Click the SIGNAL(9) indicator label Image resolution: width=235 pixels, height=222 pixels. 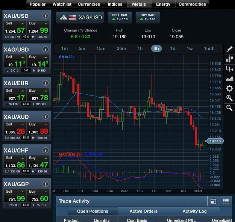pos(94,154)
